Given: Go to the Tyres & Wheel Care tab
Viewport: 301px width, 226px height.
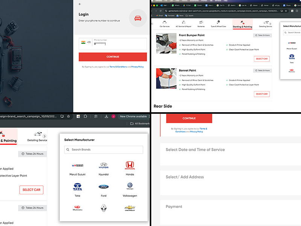Looking at the screenshot, I should (219, 24).
